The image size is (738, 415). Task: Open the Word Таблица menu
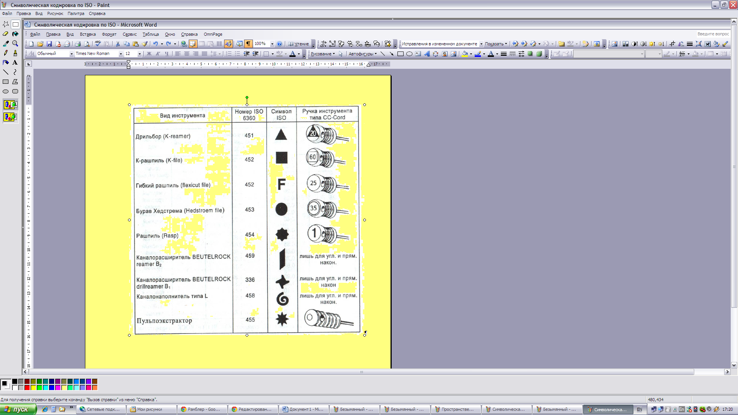[151, 34]
